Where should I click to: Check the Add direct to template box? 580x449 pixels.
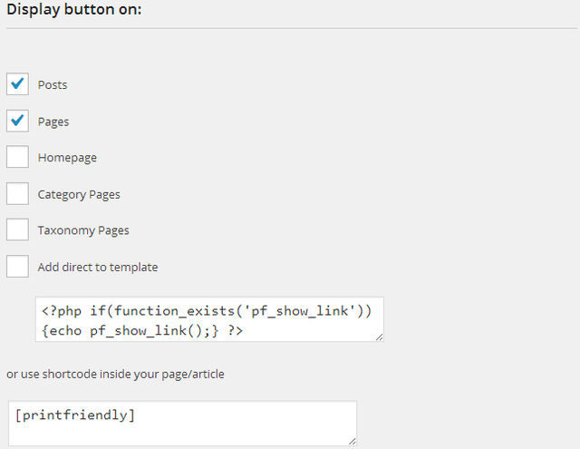pos(17,267)
